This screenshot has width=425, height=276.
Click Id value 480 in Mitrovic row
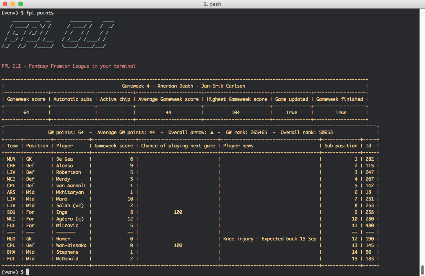pos(370,226)
